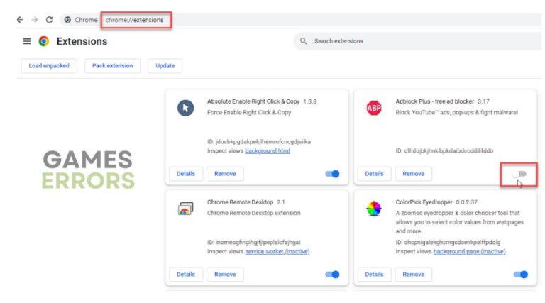
Task: Click the Pack extension button
Action: click(112, 66)
